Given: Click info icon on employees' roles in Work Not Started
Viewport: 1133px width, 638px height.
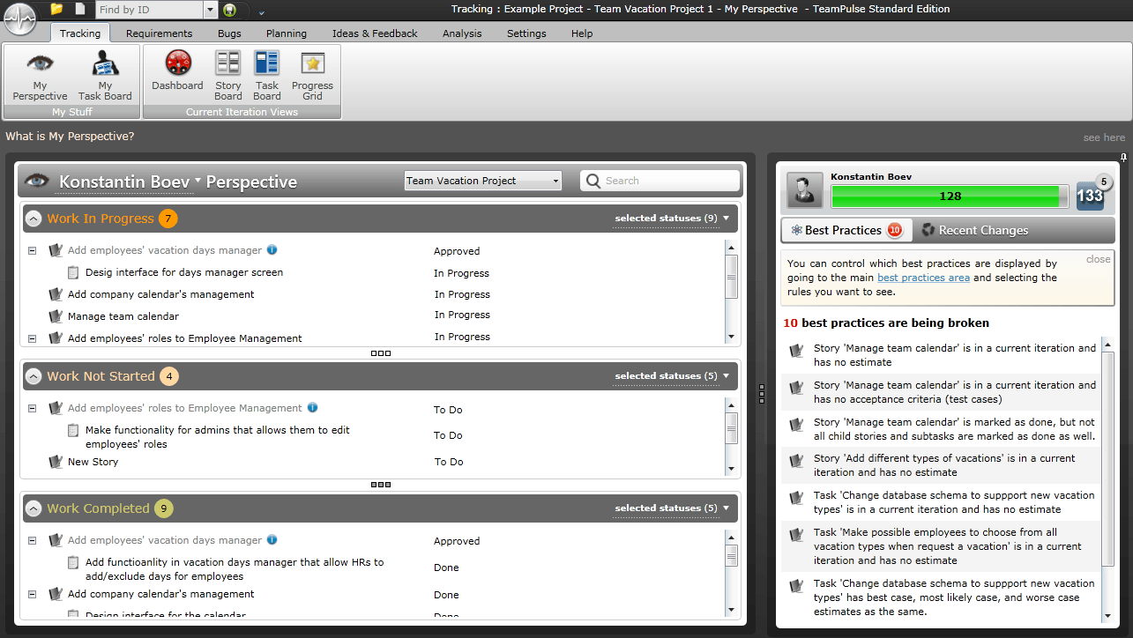Looking at the screenshot, I should (313, 407).
